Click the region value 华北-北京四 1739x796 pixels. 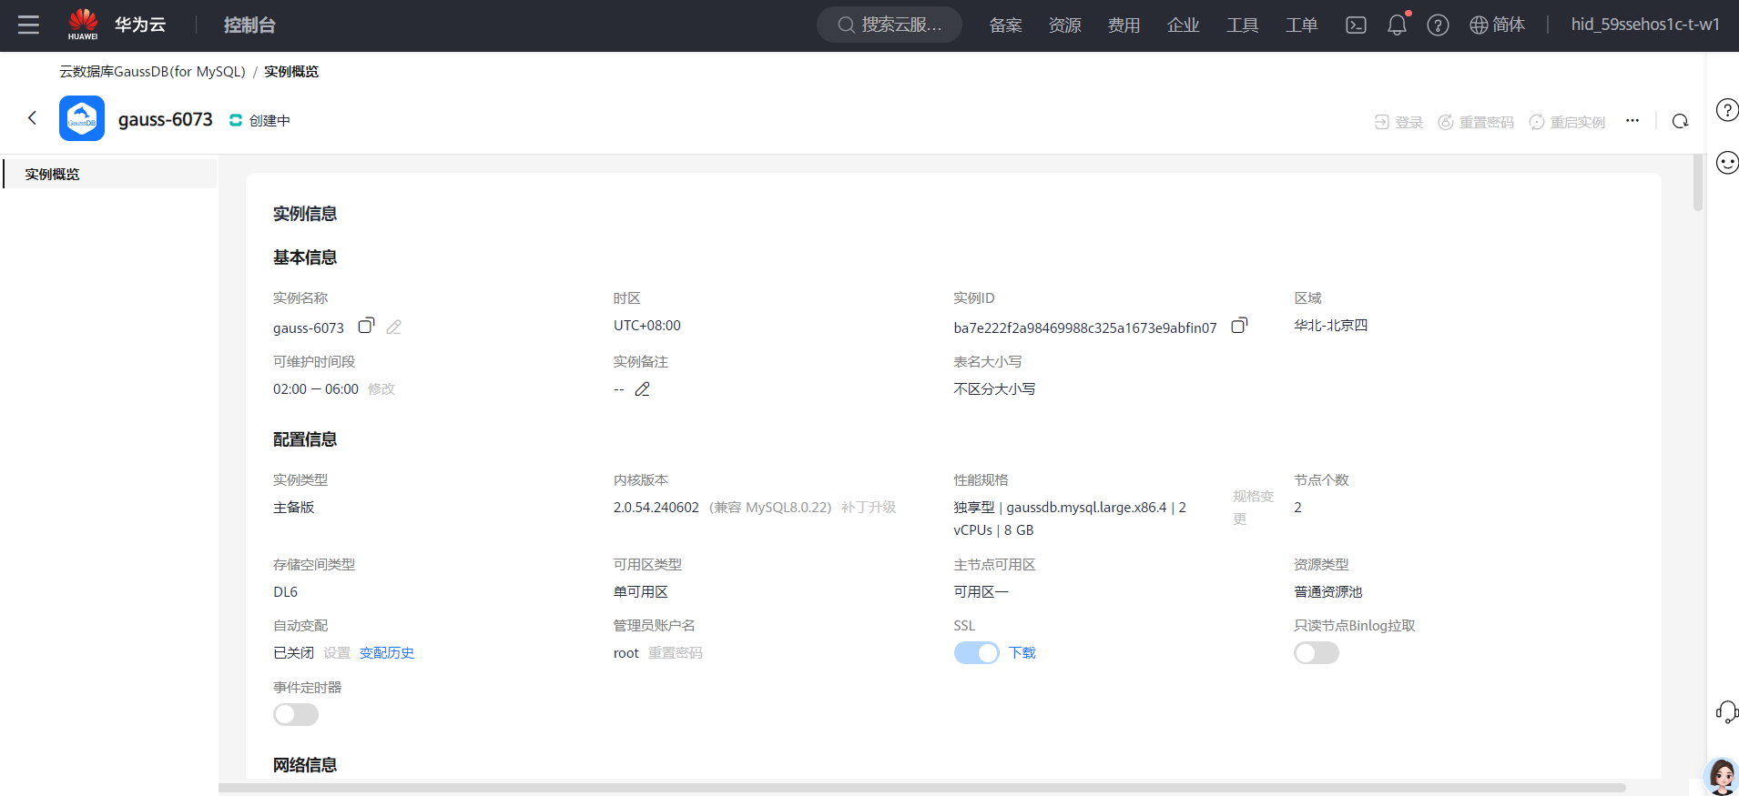(x=1331, y=326)
